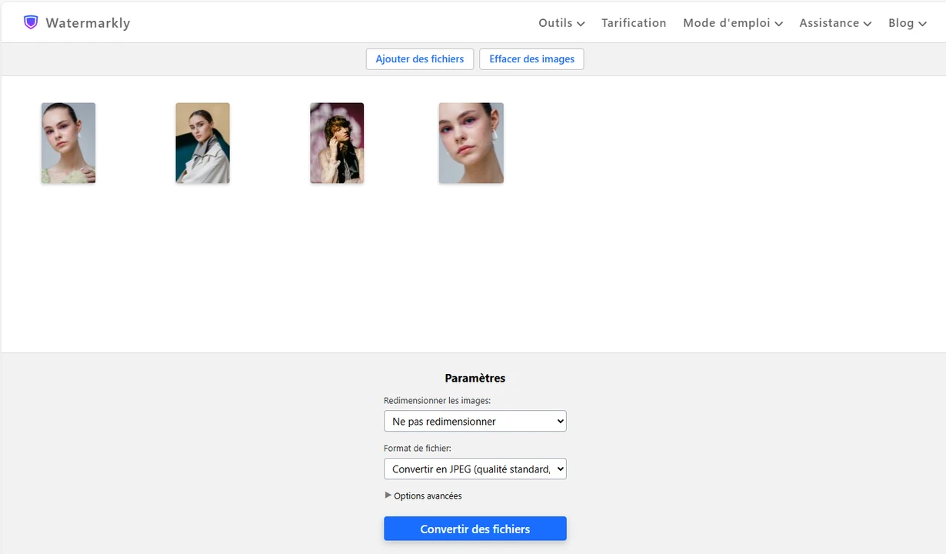The height and width of the screenshot is (554, 946).
Task: Open the Format de fichier dropdown
Action: click(x=475, y=469)
